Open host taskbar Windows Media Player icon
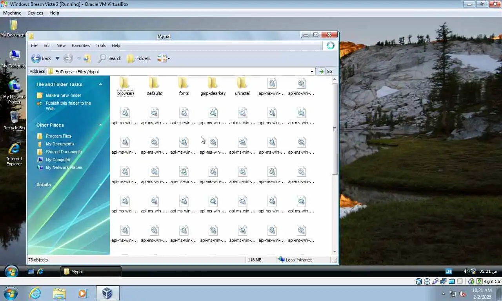The height and width of the screenshot is (301, 502). [83, 293]
